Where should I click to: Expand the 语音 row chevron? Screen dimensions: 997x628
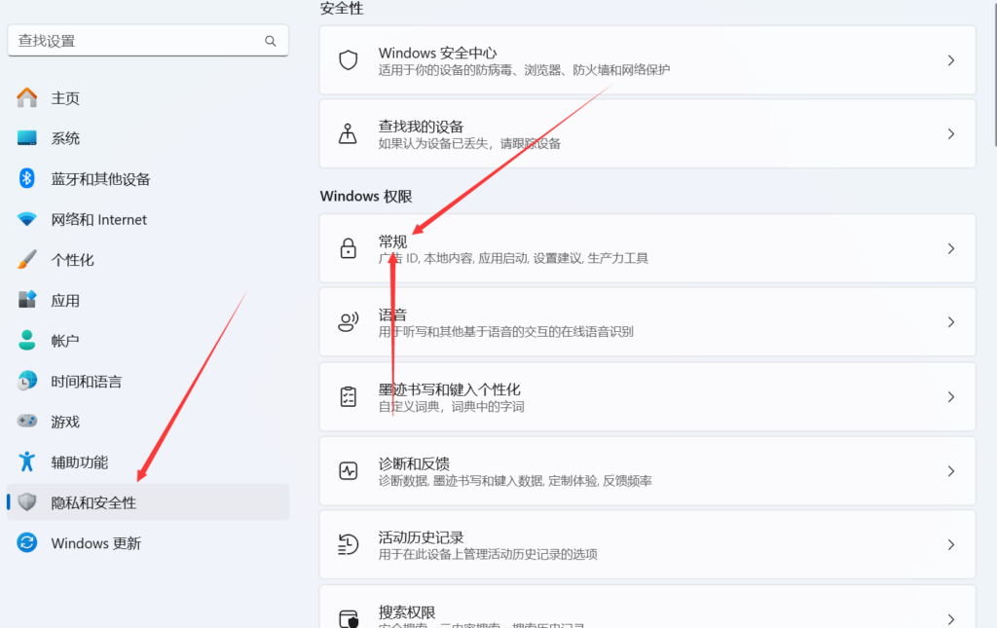(x=950, y=322)
